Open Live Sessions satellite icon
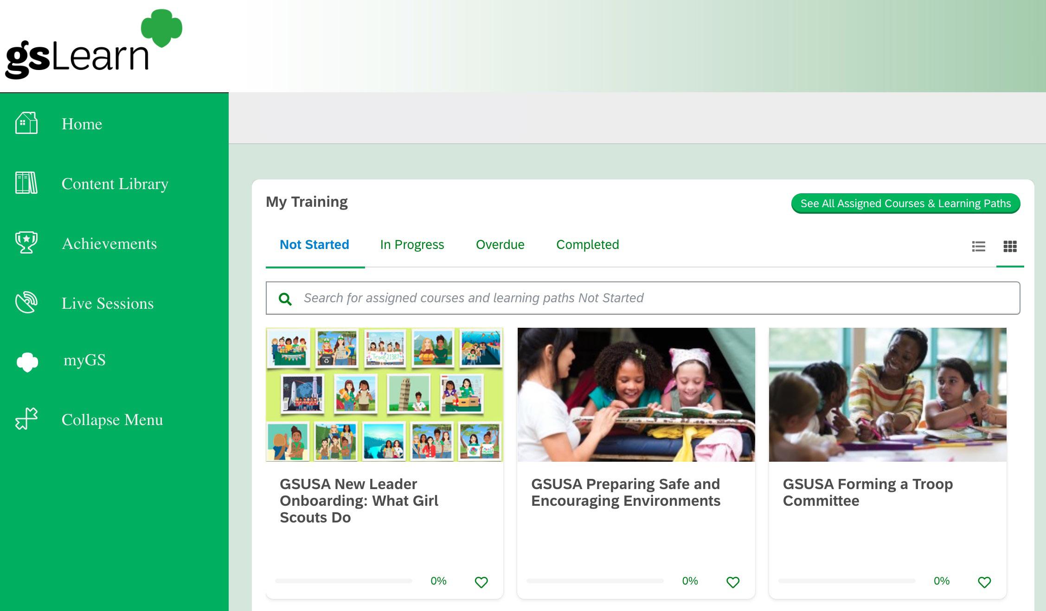The height and width of the screenshot is (611, 1046). (26, 303)
